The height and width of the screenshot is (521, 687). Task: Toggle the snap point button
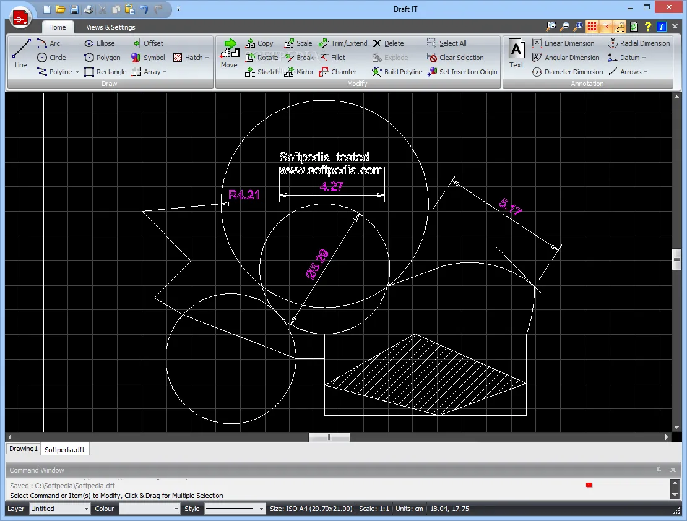point(606,27)
